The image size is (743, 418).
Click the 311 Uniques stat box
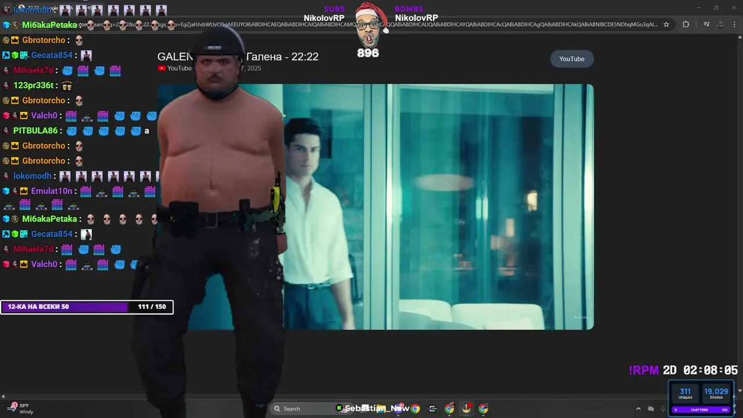[686, 394]
